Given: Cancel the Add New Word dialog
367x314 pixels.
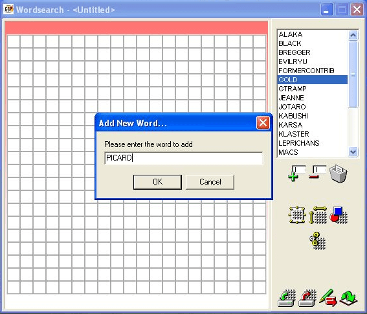Looking at the screenshot, I should 210,182.
